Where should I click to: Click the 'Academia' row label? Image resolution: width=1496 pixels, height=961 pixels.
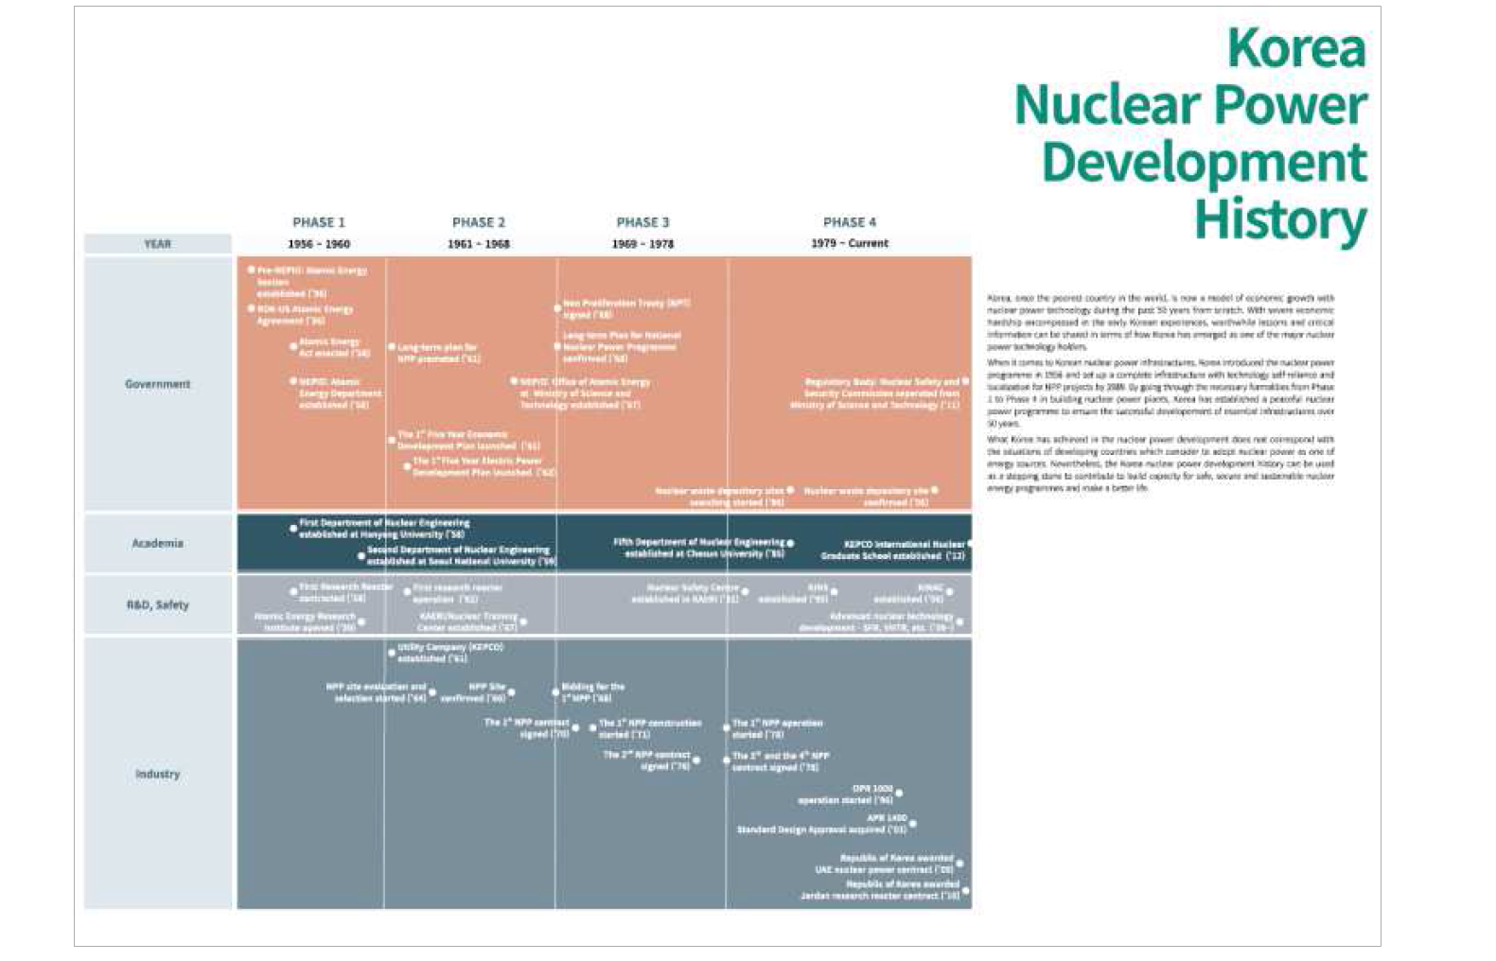157,544
